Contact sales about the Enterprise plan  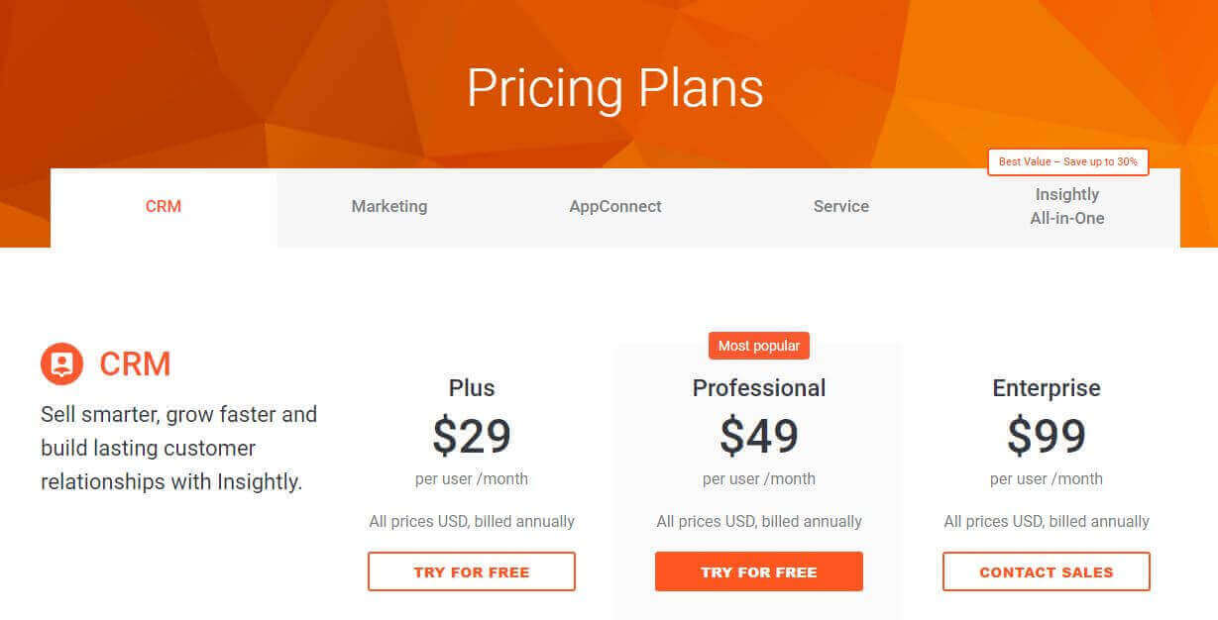(x=1046, y=571)
